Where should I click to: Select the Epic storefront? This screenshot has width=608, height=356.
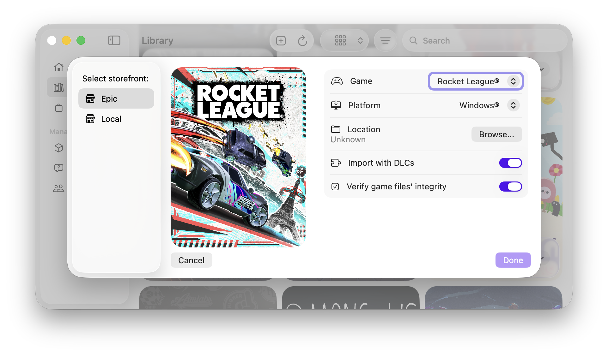click(x=116, y=99)
